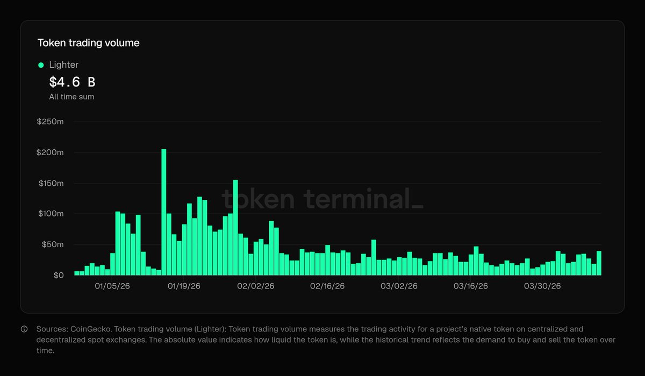Select the 02/02/26 date axis label
The width and height of the screenshot is (645, 376).
click(256, 286)
